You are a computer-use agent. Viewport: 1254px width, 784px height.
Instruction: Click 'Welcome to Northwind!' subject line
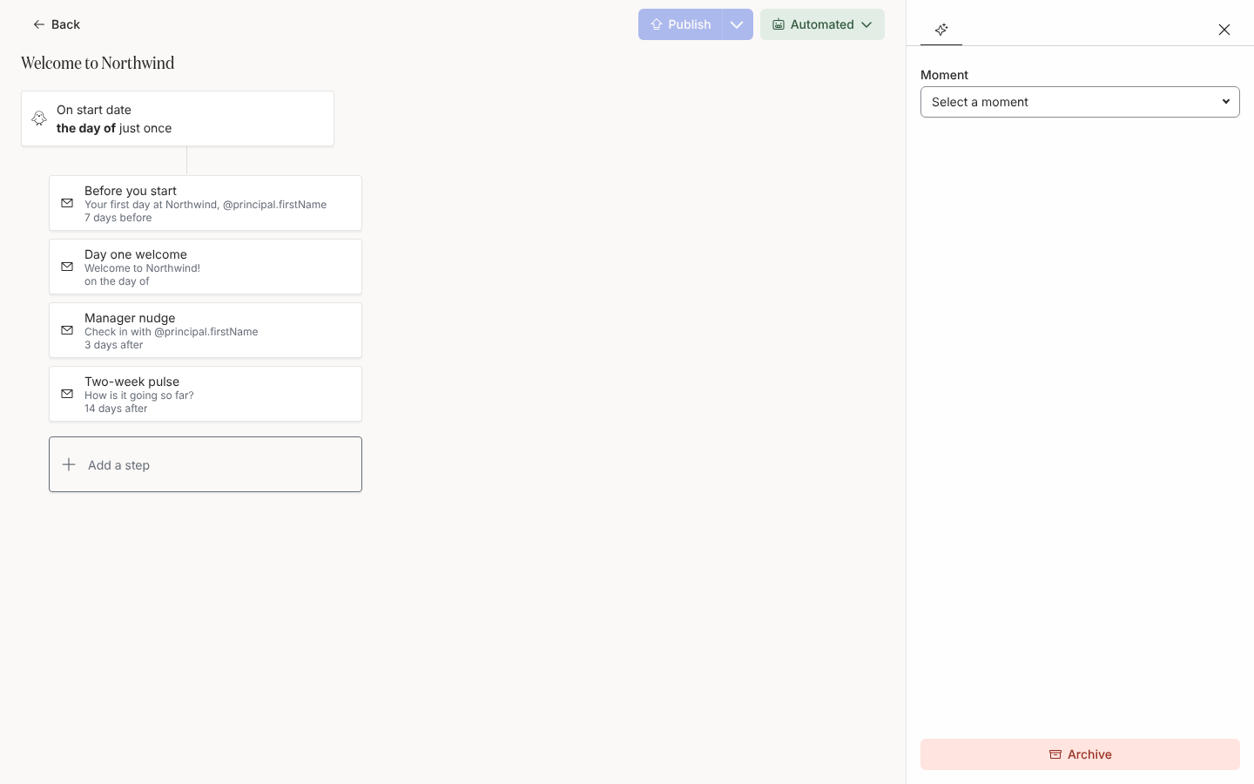142,268
